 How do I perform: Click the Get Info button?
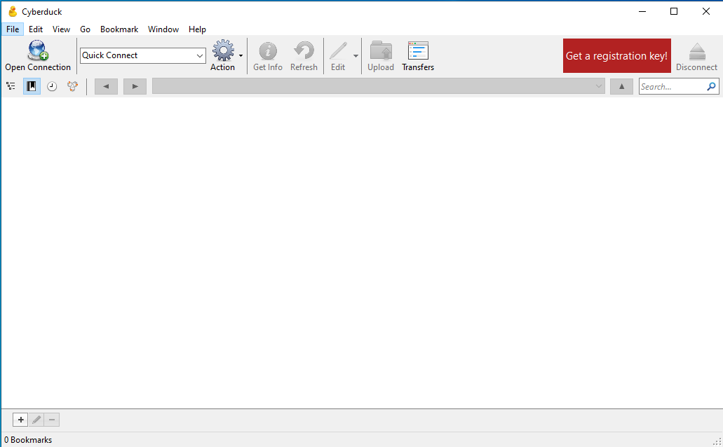(267, 55)
